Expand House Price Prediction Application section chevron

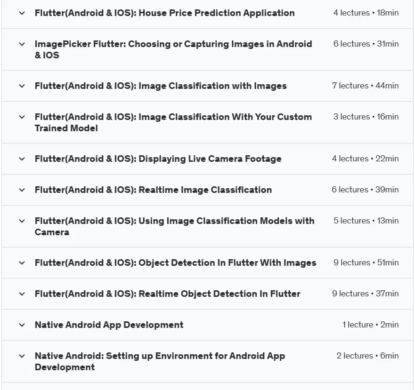(22, 13)
